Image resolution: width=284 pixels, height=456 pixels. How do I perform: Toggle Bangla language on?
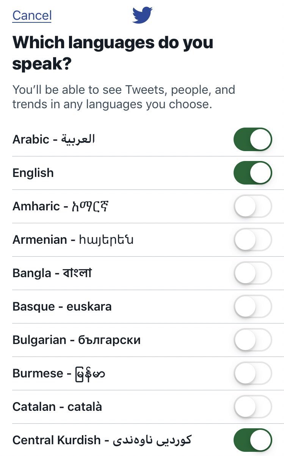tap(253, 273)
